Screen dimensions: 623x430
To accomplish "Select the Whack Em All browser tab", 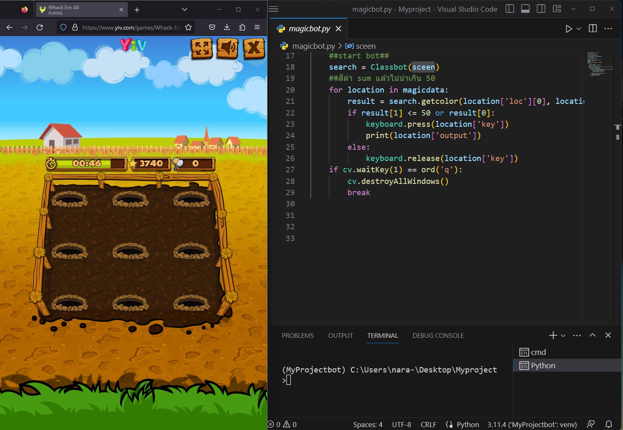I will point(81,10).
